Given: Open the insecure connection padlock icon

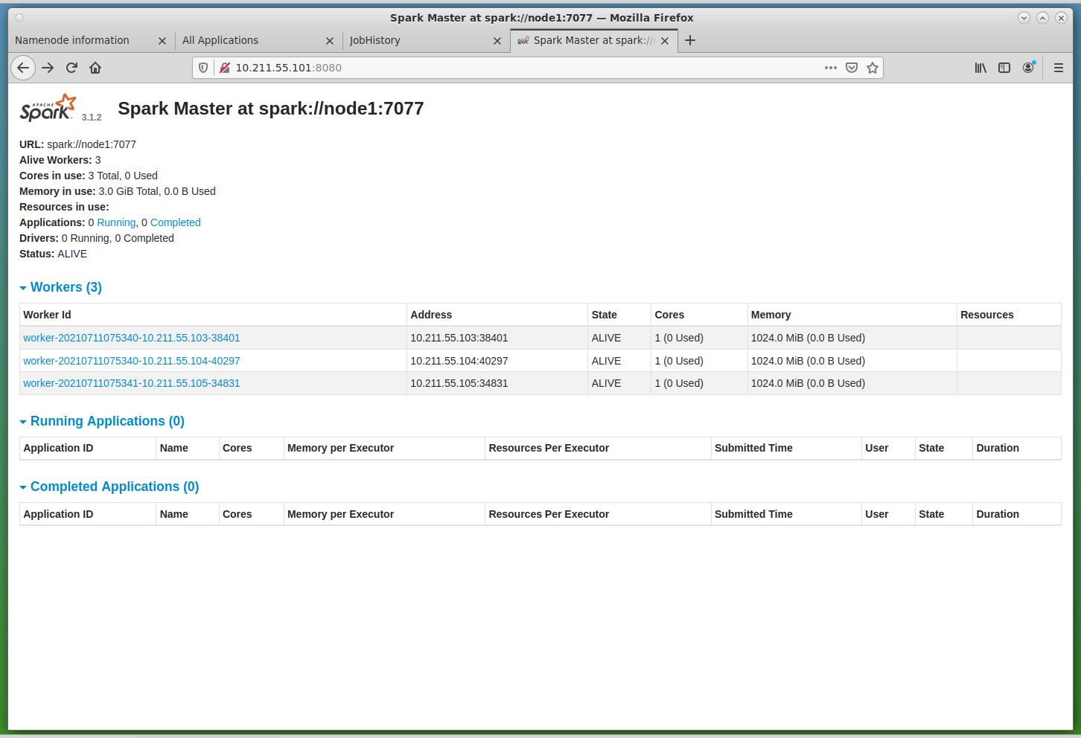Looking at the screenshot, I should click(x=224, y=68).
